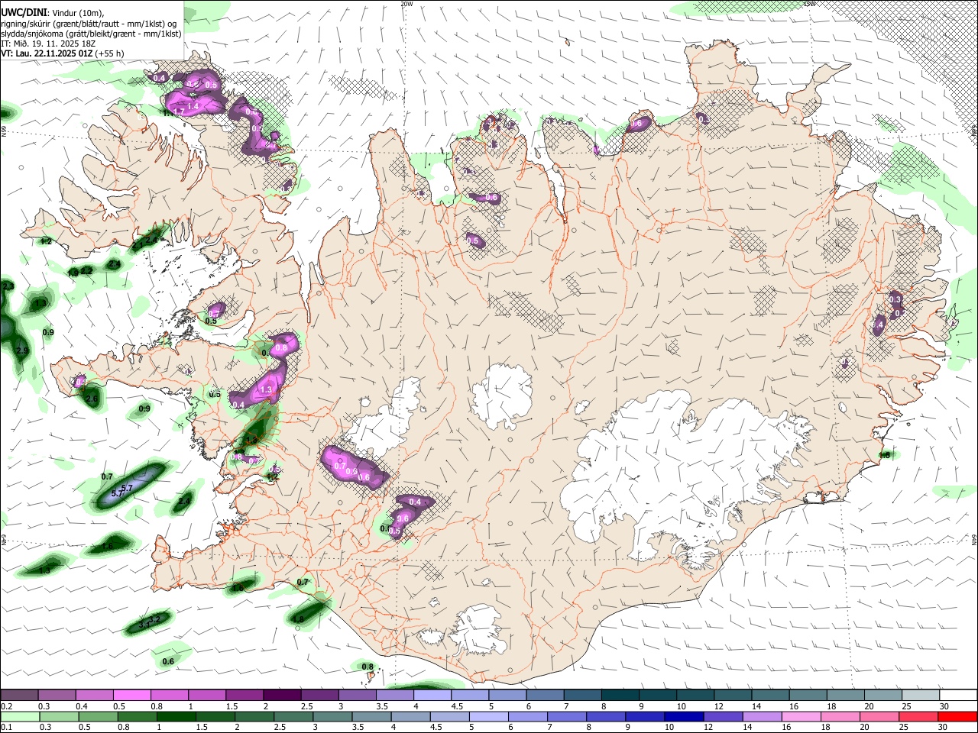Select bright red swatch after 30 in lower legend
Viewport: 978px width, 733px height.
[958, 716]
